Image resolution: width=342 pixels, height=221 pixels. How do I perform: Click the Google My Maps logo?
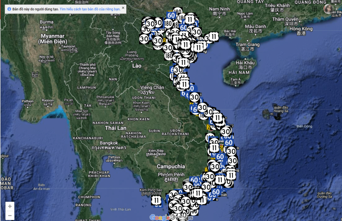tap(171, 218)
